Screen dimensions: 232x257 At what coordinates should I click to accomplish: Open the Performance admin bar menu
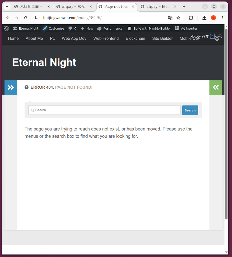click(x=110, y=28)
